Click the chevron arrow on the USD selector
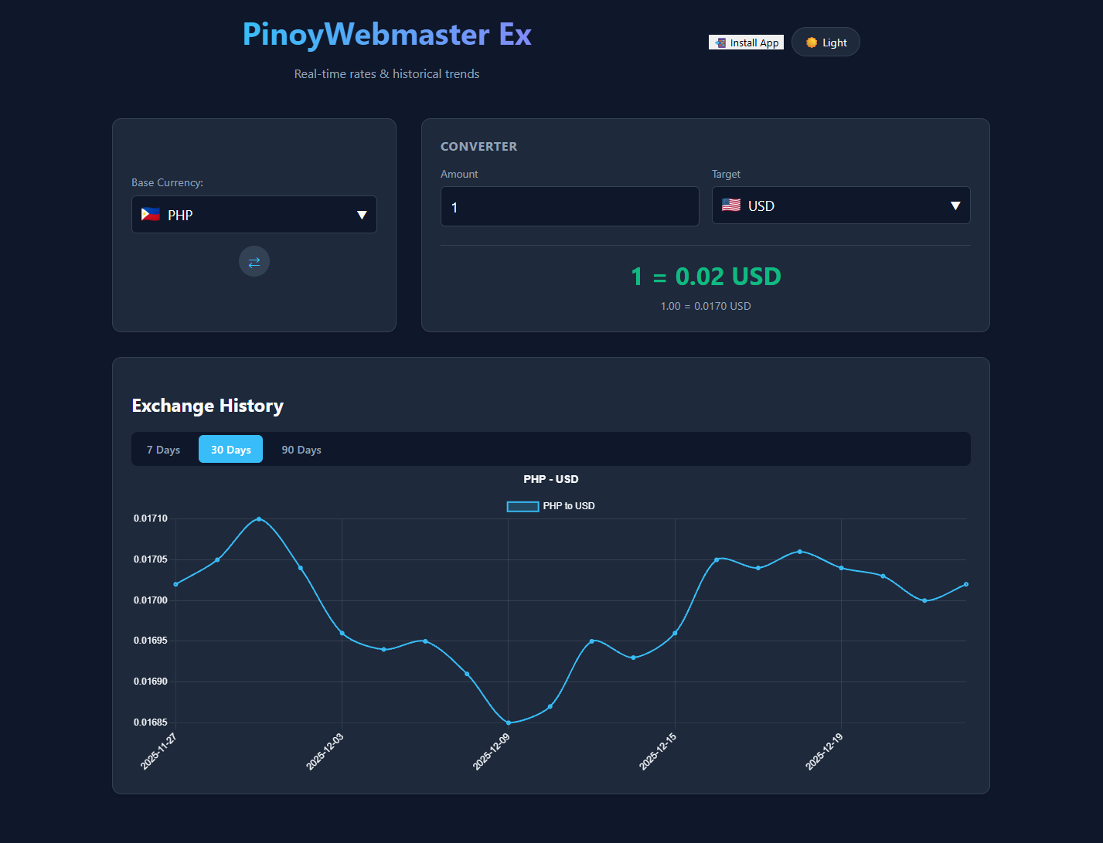The height and width of the screenshot is (843, 1103). pyautogui.click(x=954, y=205)
